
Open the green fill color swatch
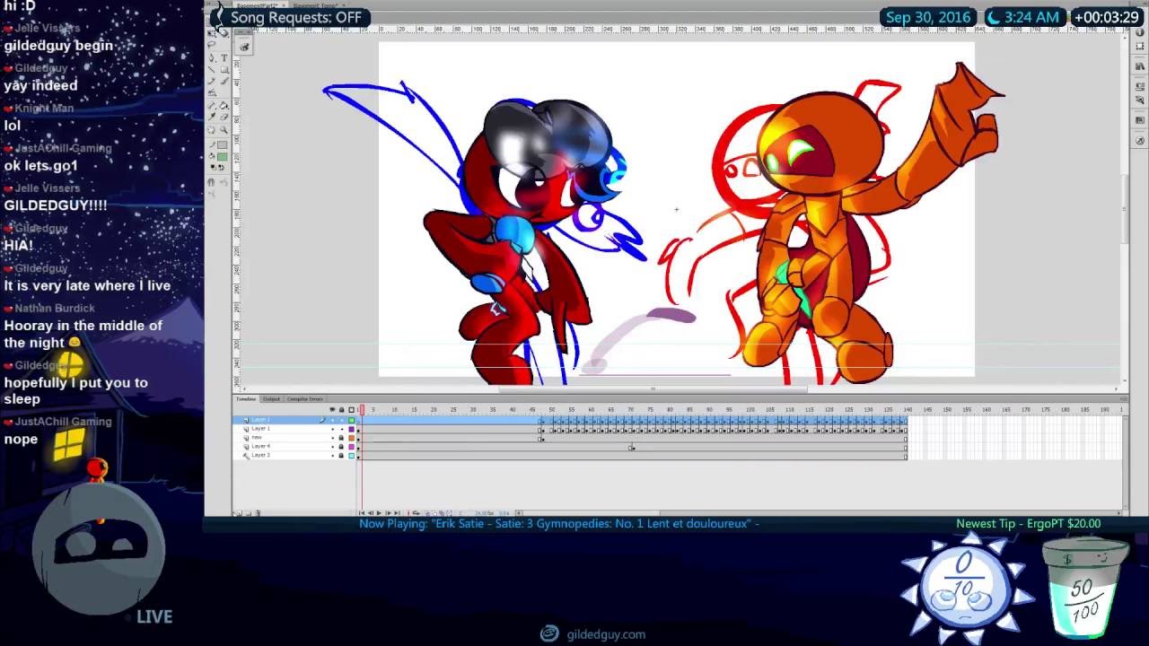(222, 156)
